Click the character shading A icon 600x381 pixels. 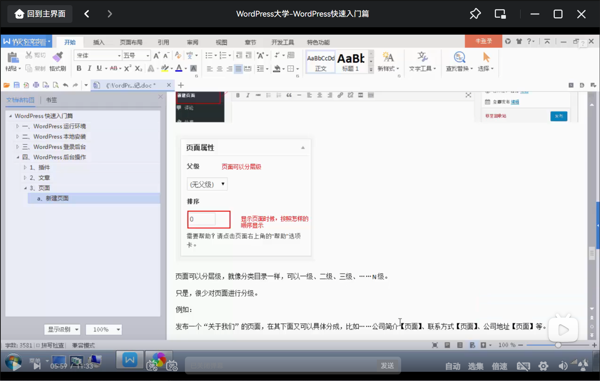tap(193, 68)
